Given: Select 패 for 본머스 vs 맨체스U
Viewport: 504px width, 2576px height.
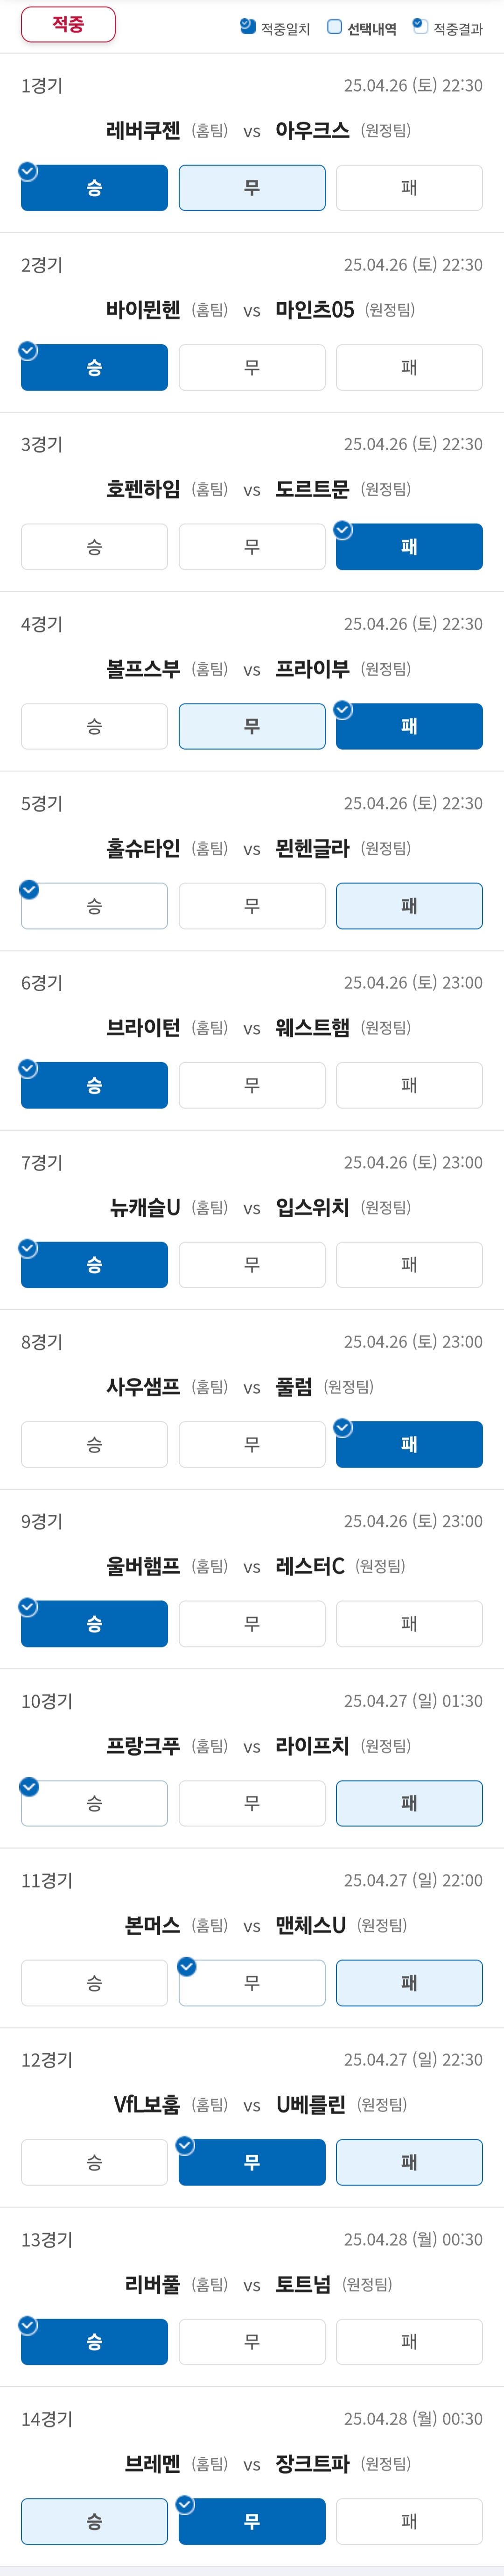Looking at the screenshot, I should pos(409,1983).
